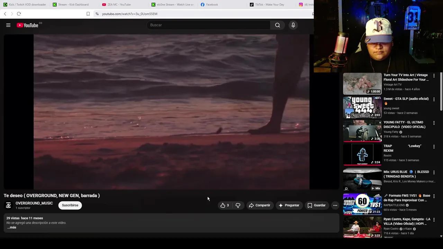
Task: Like the video with thumbs up
Action: pyautogui.click(x=225, y=205)
